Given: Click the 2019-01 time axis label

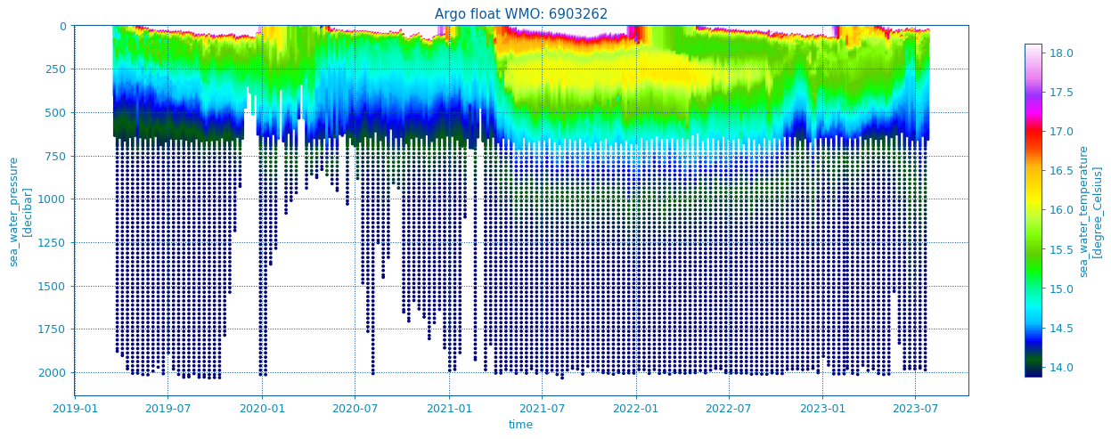Looking at the screenshot, I should pyautogui.click(x=75, y=409).
